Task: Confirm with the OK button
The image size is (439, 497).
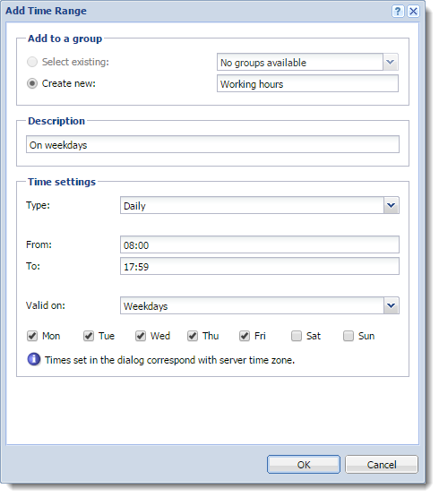Action: tap(304, 465)
